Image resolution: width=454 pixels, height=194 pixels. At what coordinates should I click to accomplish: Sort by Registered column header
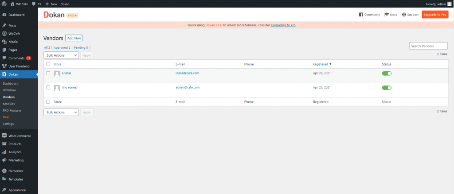(x=322, y=64)
